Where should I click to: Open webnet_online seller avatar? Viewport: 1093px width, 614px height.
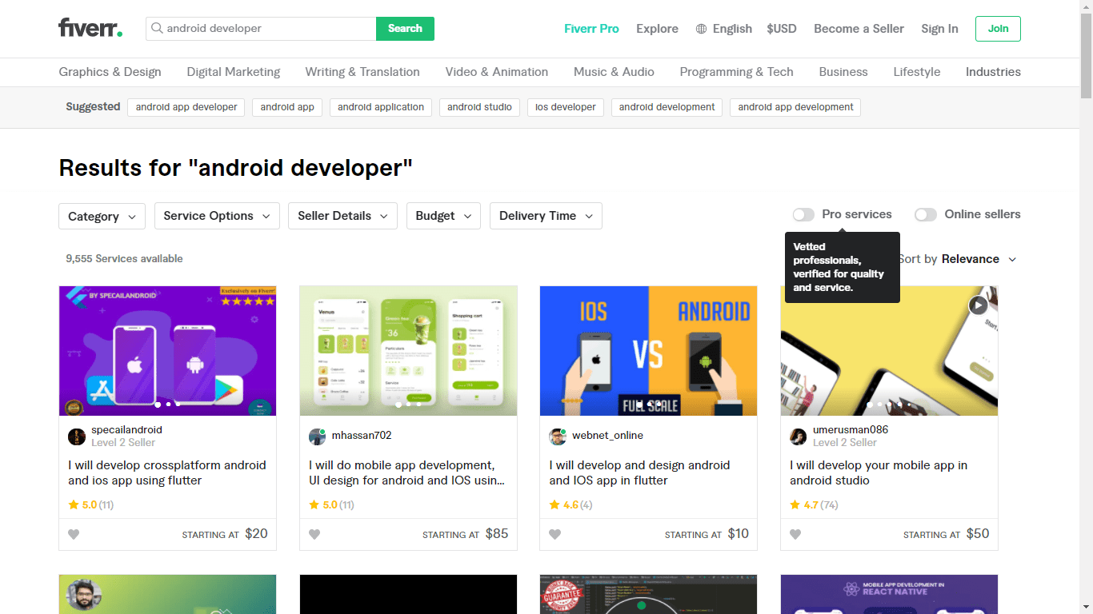pyautogui.click(x=558, y=437)
